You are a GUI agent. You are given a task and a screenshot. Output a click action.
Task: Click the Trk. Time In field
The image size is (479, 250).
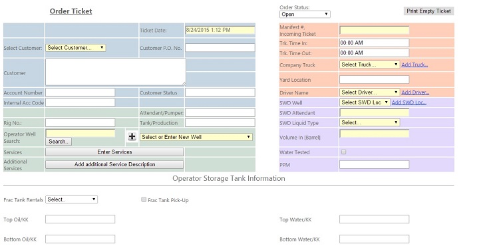point(374,43)
